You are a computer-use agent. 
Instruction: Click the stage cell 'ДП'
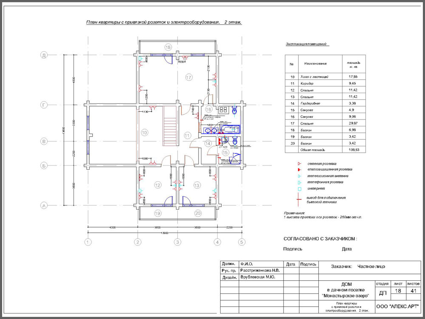click(x=383, y=293)
